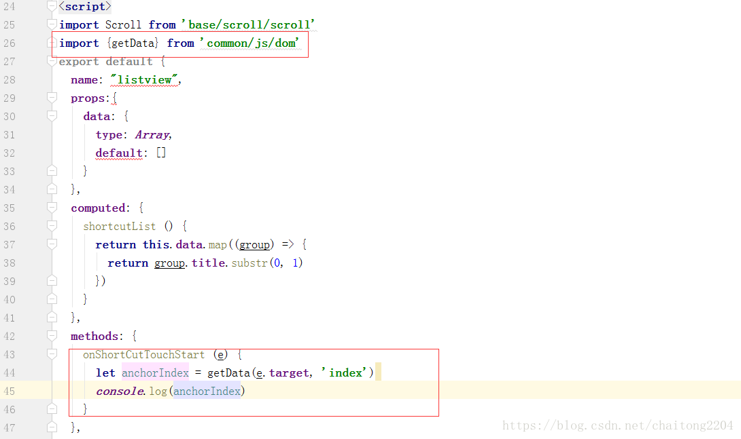This screenshot has width=741, height=439.
Task: Collapse the shortcutList function fold marker on line 36
Action: [x=52, y=226]
